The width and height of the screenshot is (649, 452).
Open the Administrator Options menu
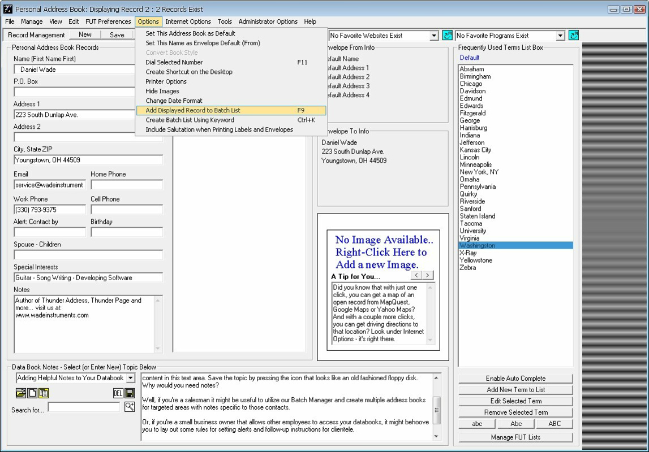268,21
